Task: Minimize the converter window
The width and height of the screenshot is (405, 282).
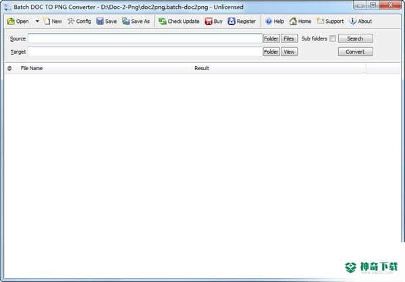Action: pos(360,5)
